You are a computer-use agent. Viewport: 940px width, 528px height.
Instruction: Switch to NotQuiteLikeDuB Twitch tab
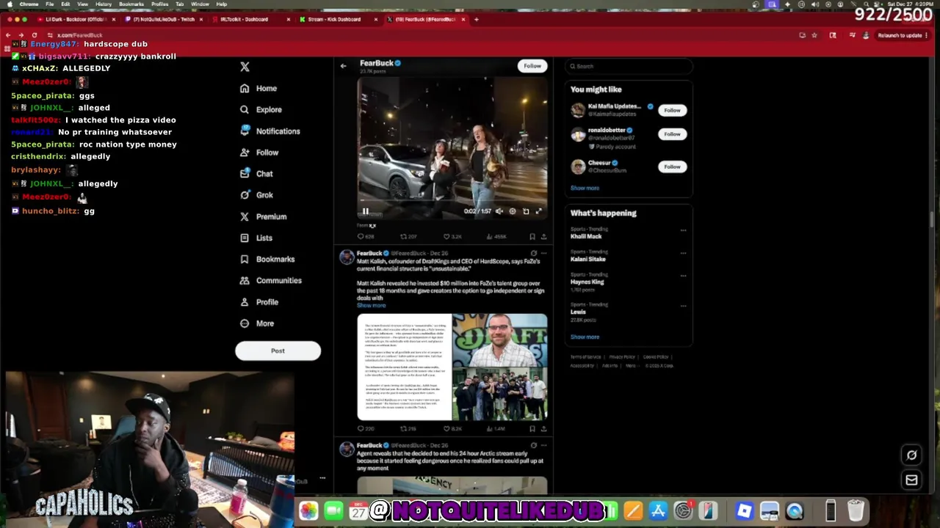click(163, 19)
